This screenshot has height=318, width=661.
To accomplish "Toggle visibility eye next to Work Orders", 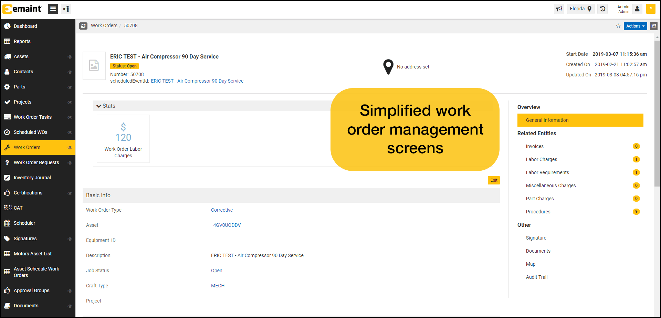I will pyautogui.click(x=70, y=147).
